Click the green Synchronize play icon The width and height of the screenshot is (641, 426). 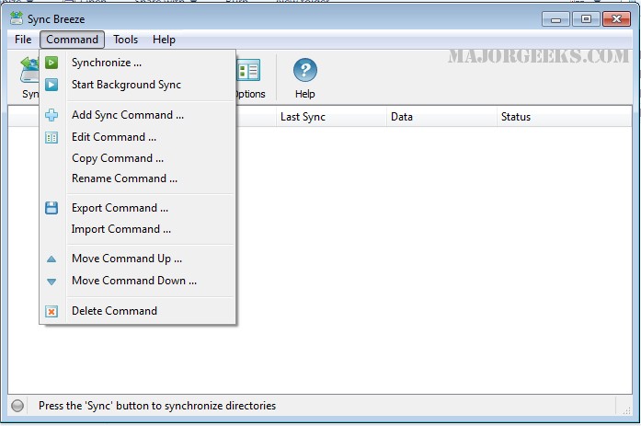pos(52,63)
